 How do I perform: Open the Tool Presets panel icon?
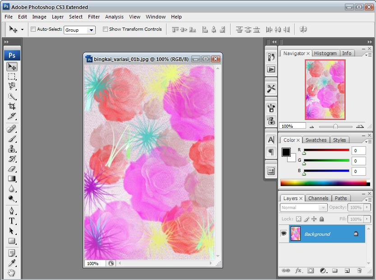[x=271, y=89]
